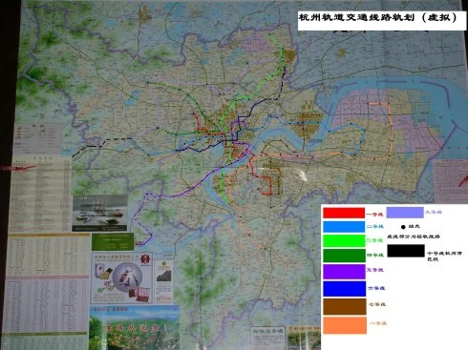Click the light blue 二号线 legend swatch
468x350 pixels.
click(344, 227)
